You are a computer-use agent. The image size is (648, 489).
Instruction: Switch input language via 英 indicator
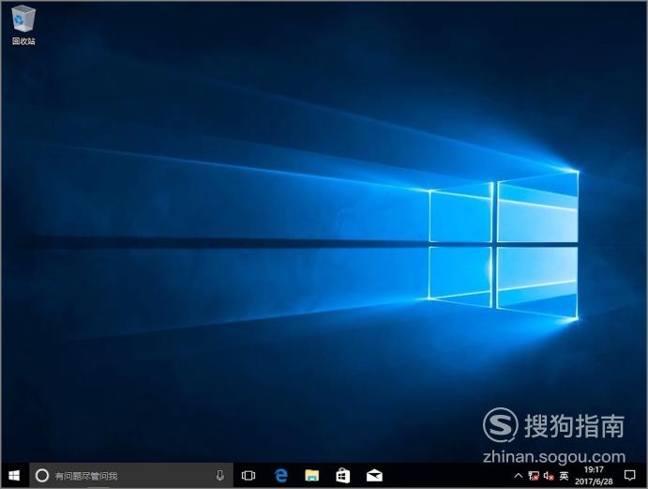[x=564, y=476]
